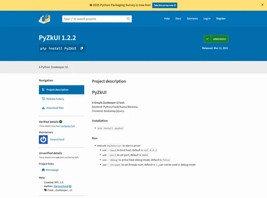Viewport: 267px width, 198px height.
Task: Click the home icon next to Homepage
Action: [x=43, y=170]
